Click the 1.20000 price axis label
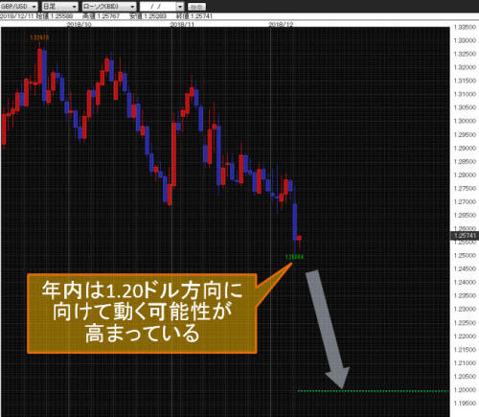The width and height of the screenshot is (479, 417). pos(465,390)
